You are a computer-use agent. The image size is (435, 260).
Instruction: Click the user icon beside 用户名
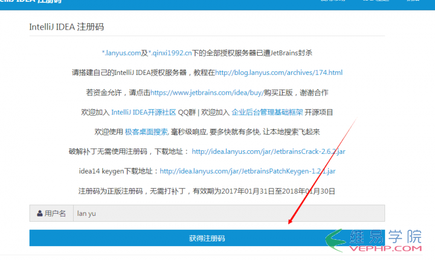pyautogui.click(x=39, y=214)
